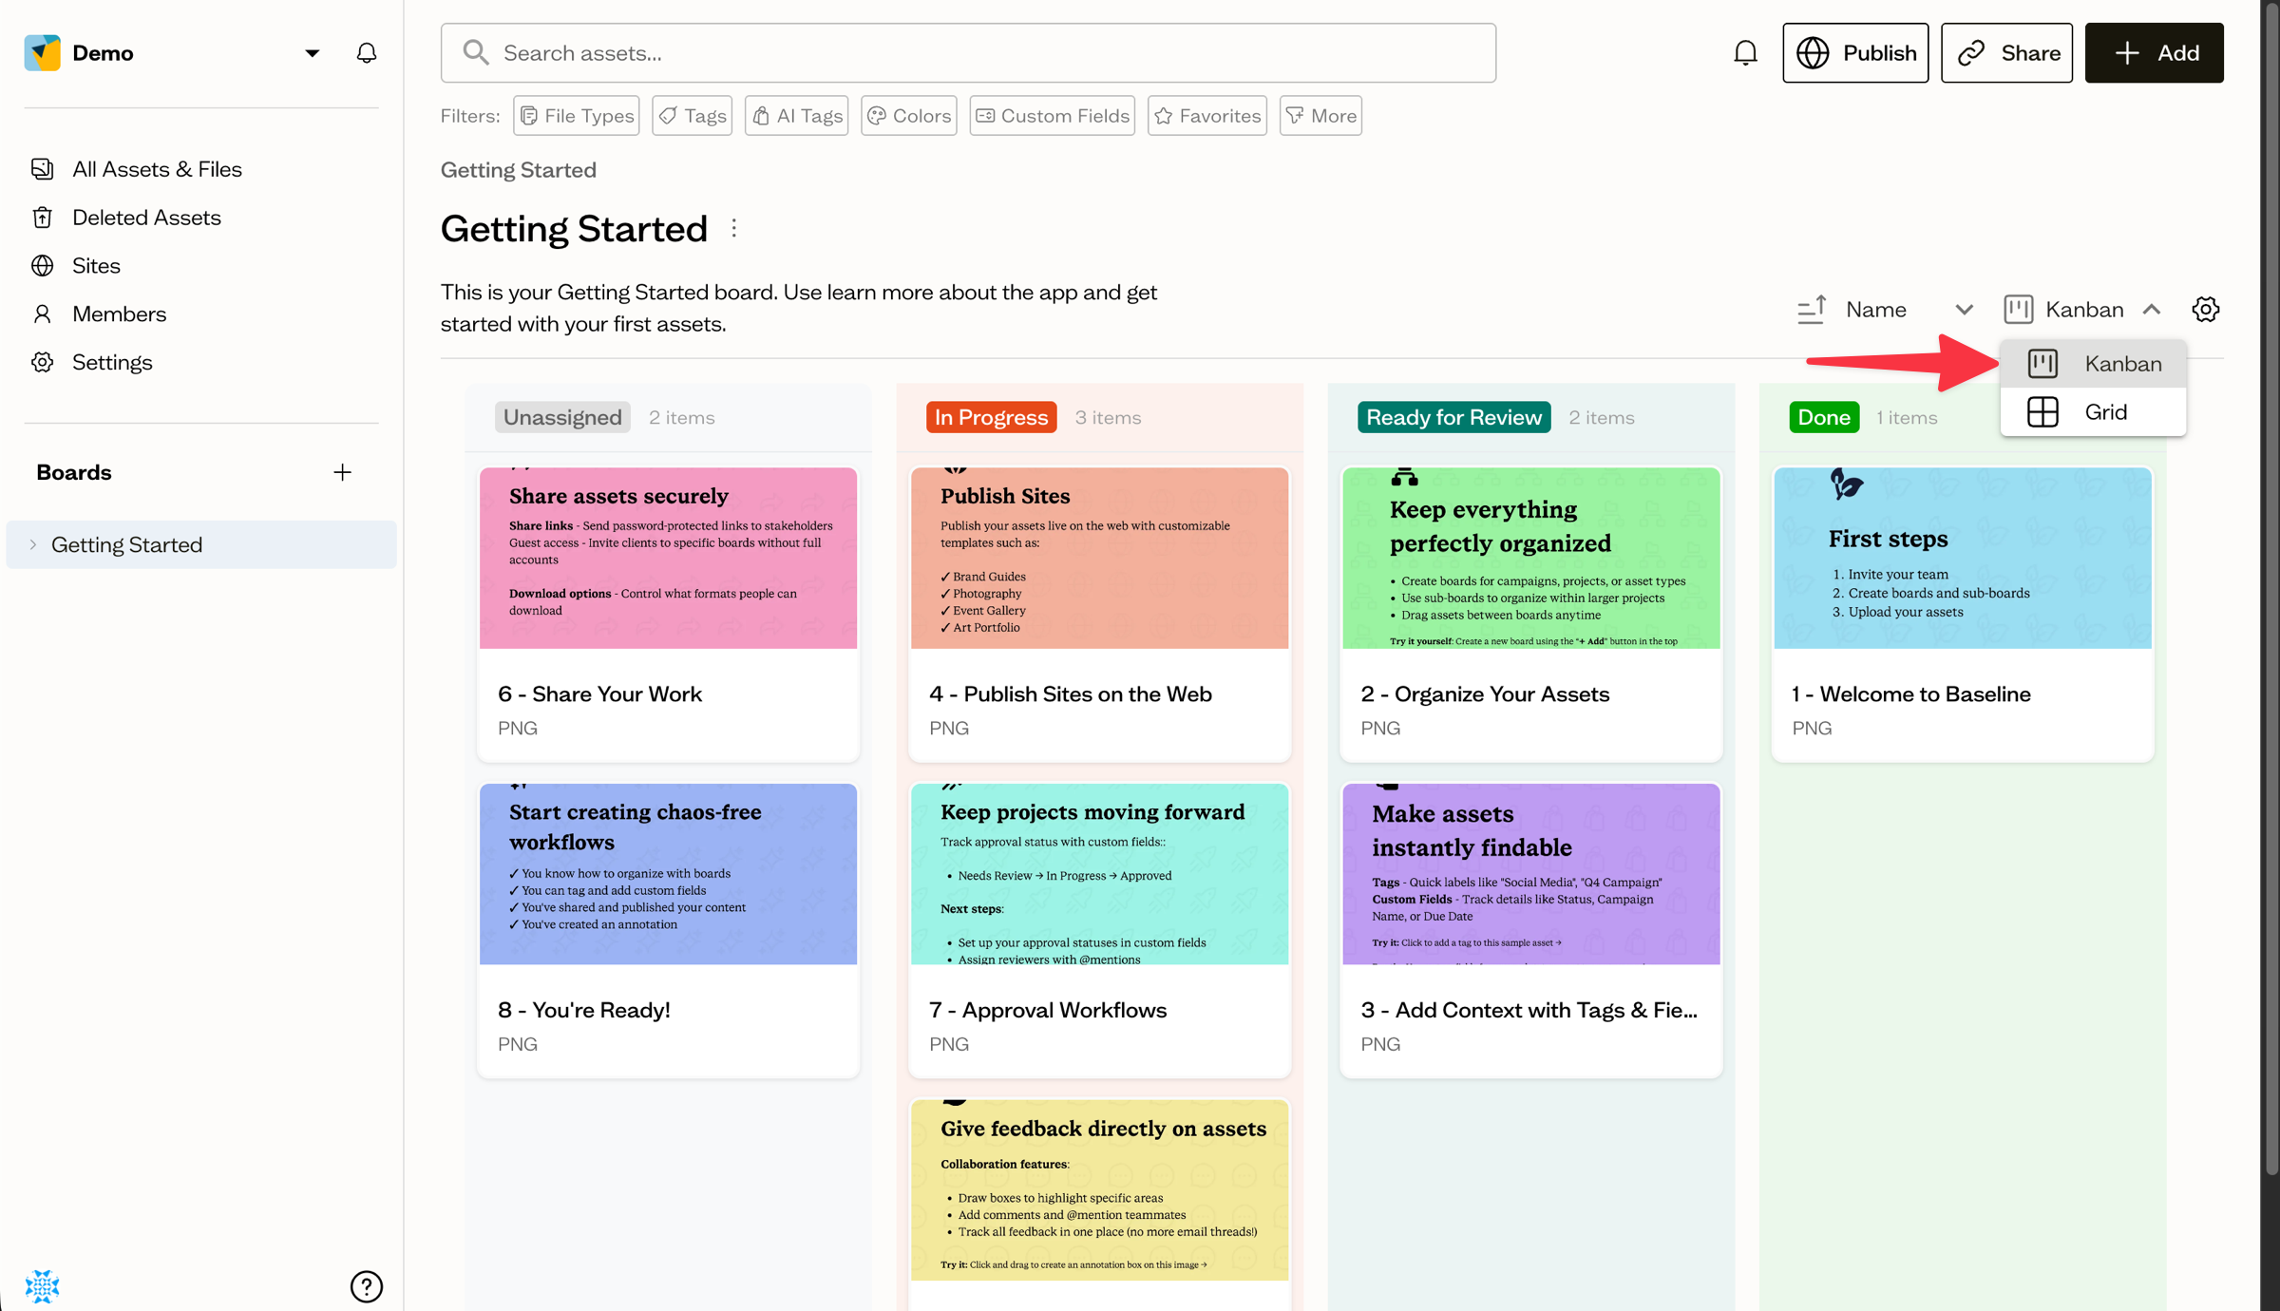2280x1311 pixels.
Task: Click the Share button
Action: 2006,53
